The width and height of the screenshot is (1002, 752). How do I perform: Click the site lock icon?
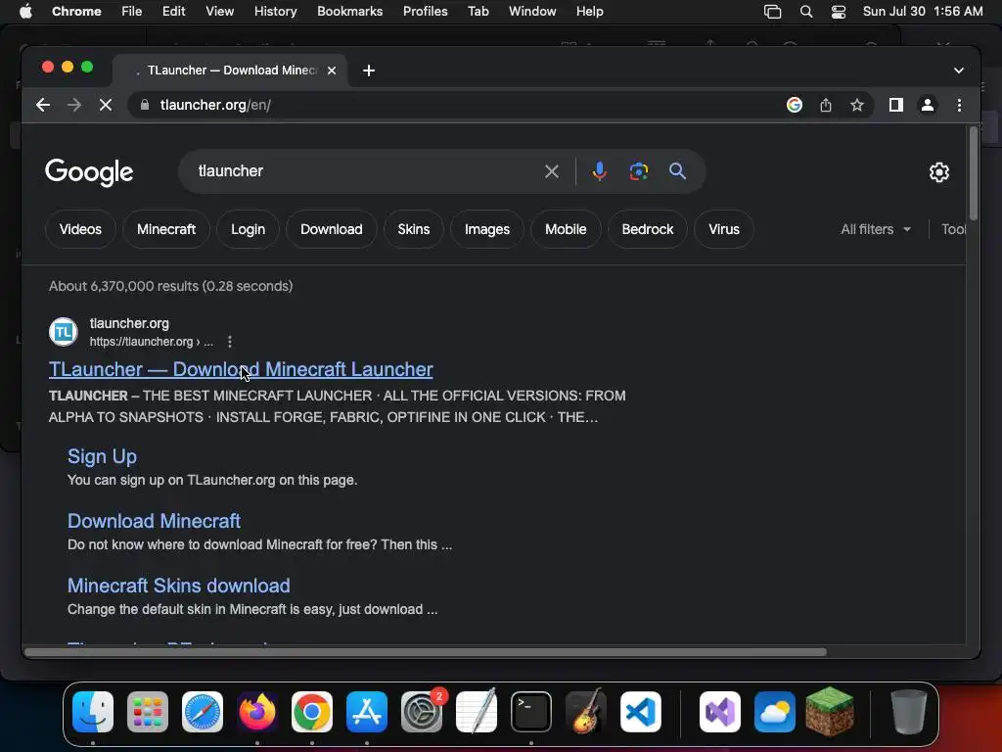click(145, 105)
